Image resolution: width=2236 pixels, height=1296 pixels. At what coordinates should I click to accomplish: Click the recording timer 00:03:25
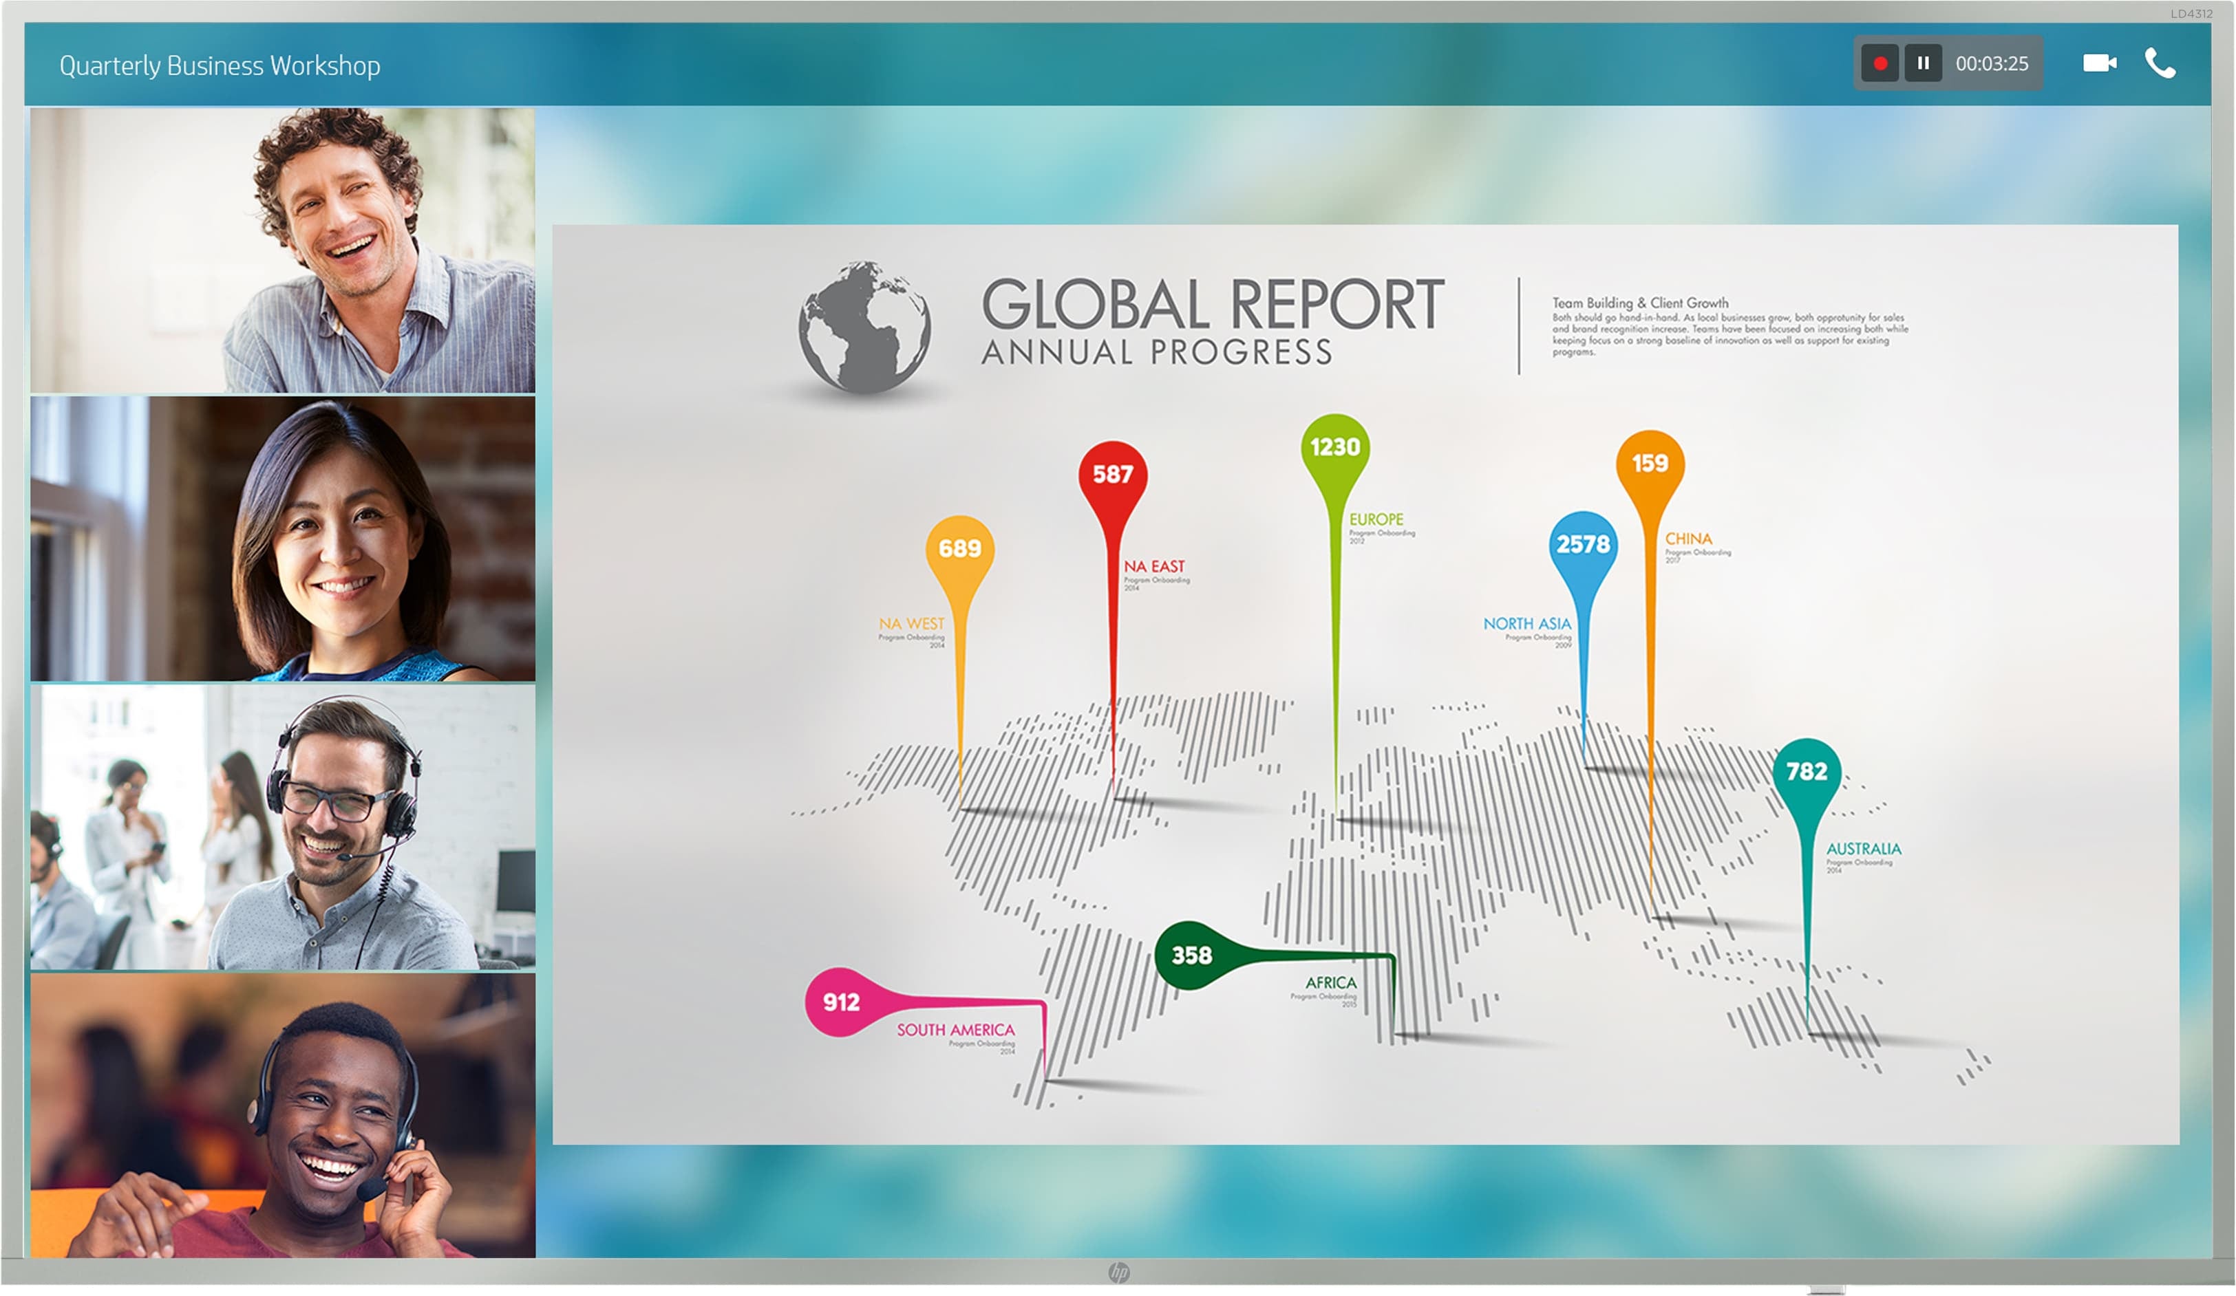(x=1991, y=64)
